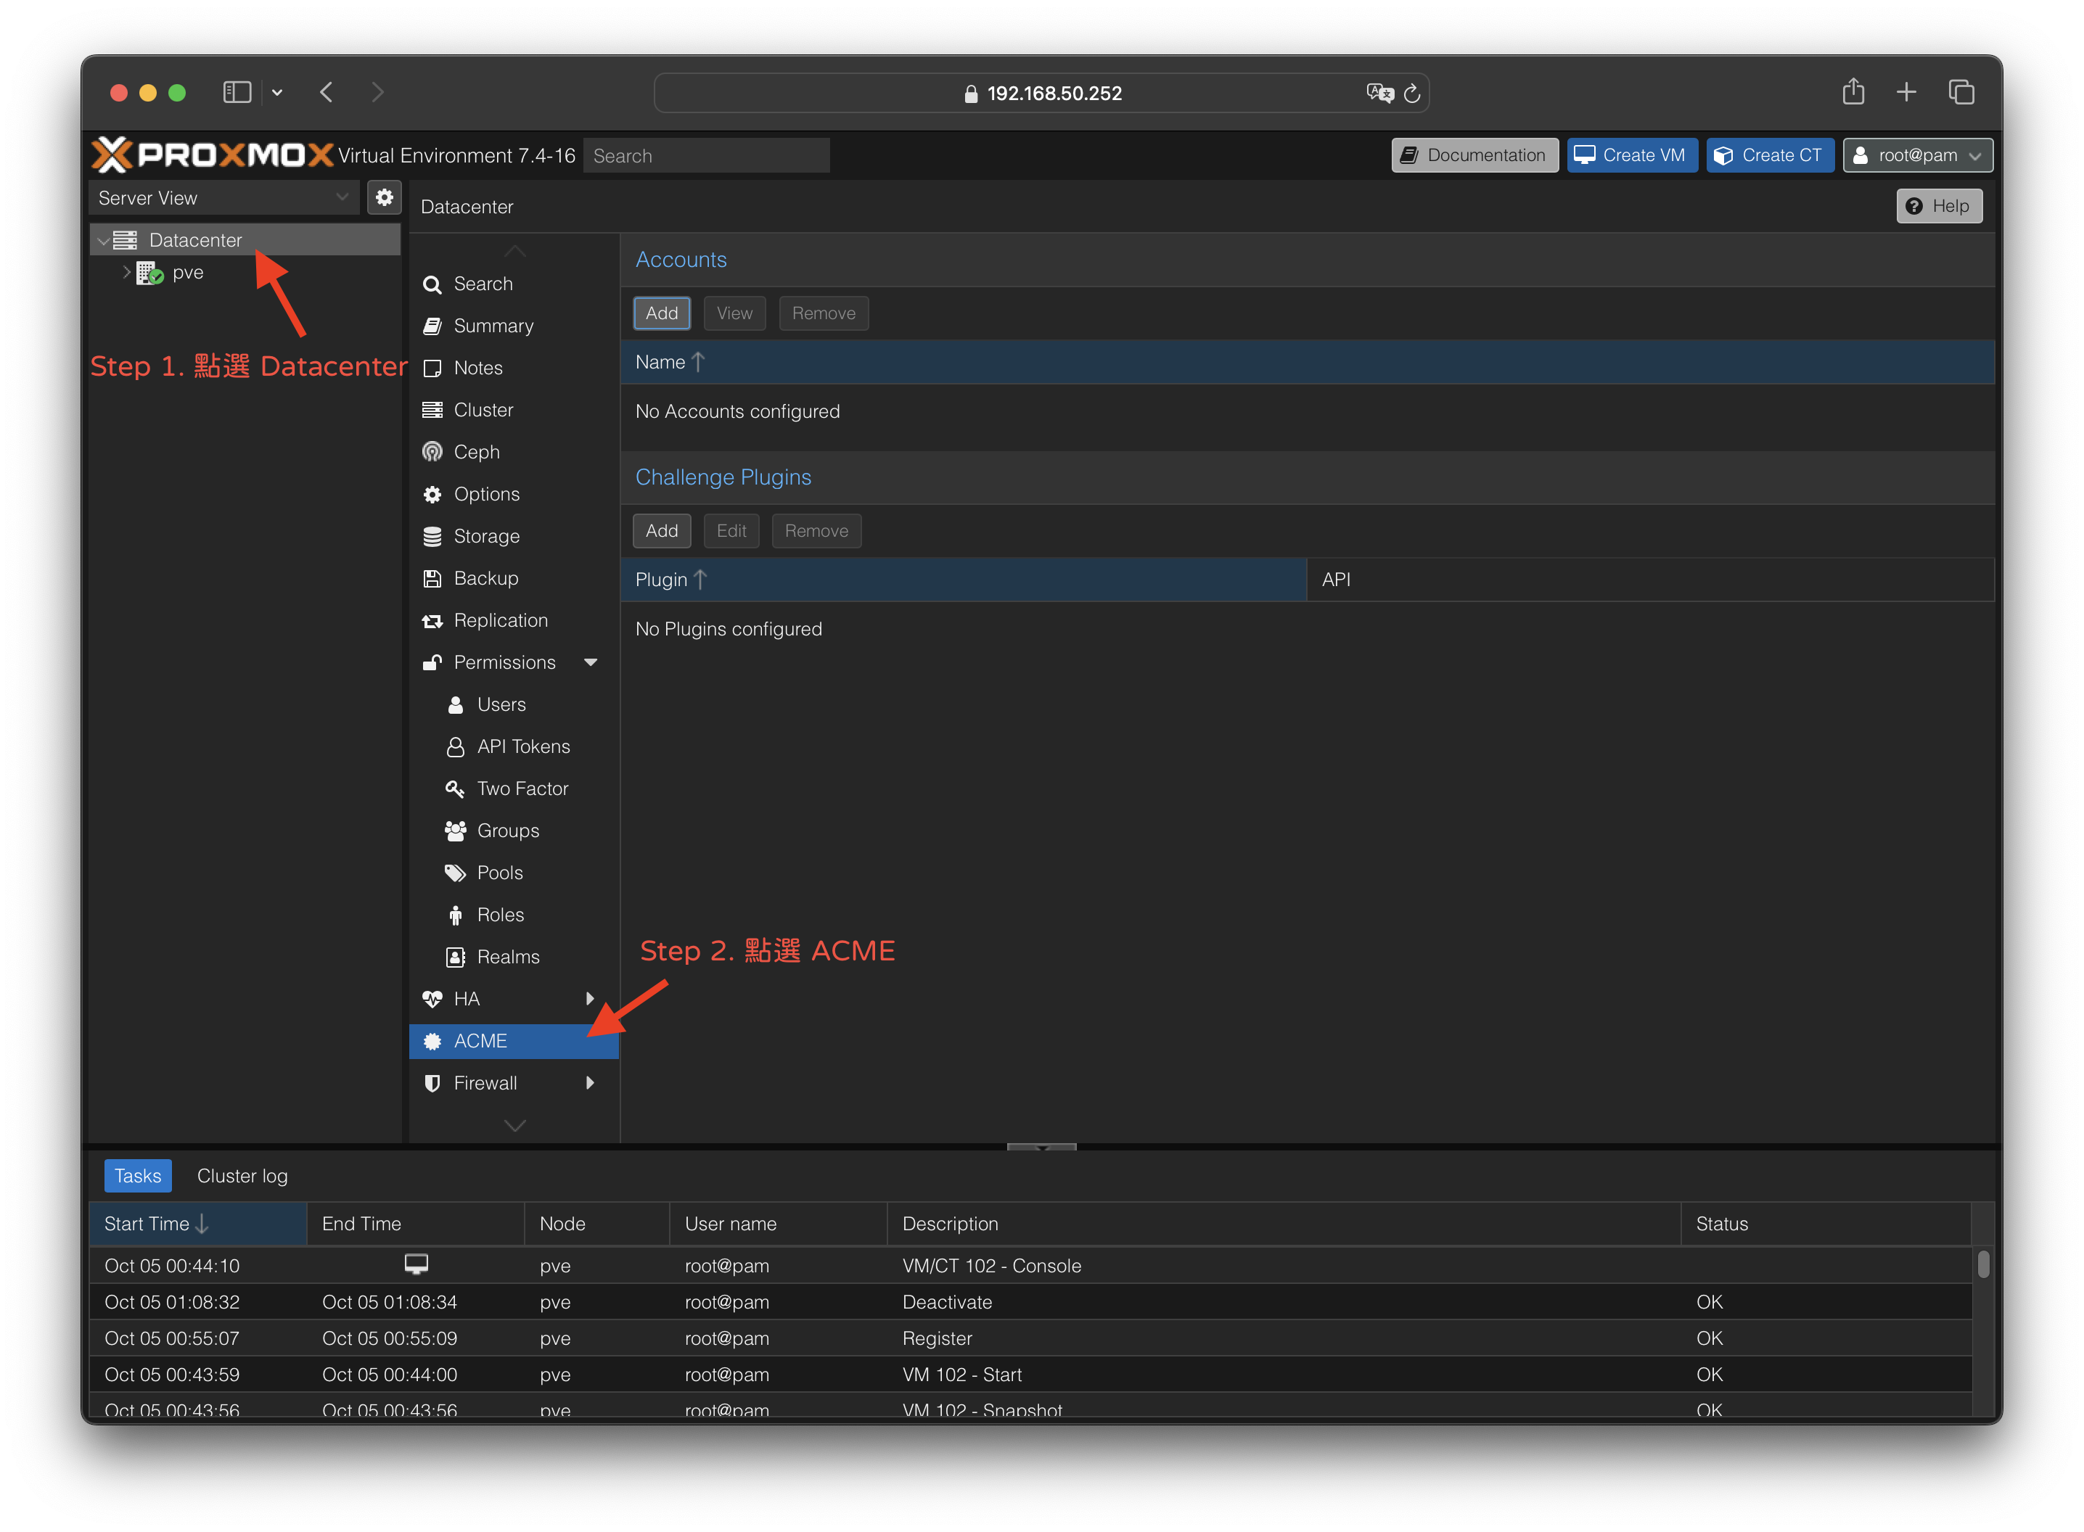Click the Safari sidebar toggle icon
Image resolution: width=2084 pixels, height=1532 pixels.
(x=237, y=92)
